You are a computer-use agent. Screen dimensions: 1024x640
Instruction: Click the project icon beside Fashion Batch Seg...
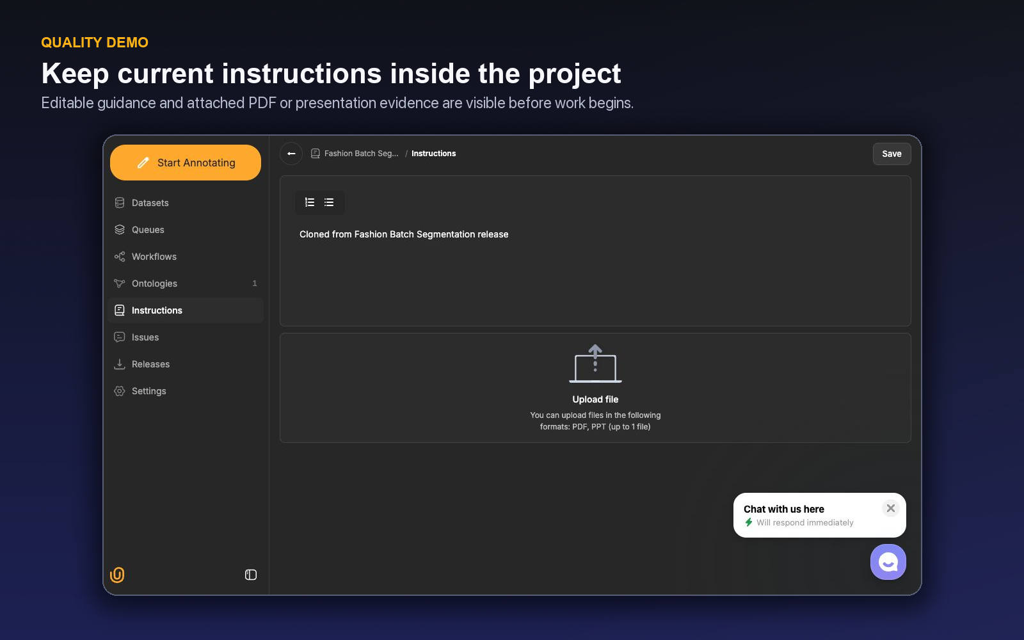pyautogui.click(x=316, y=154)
